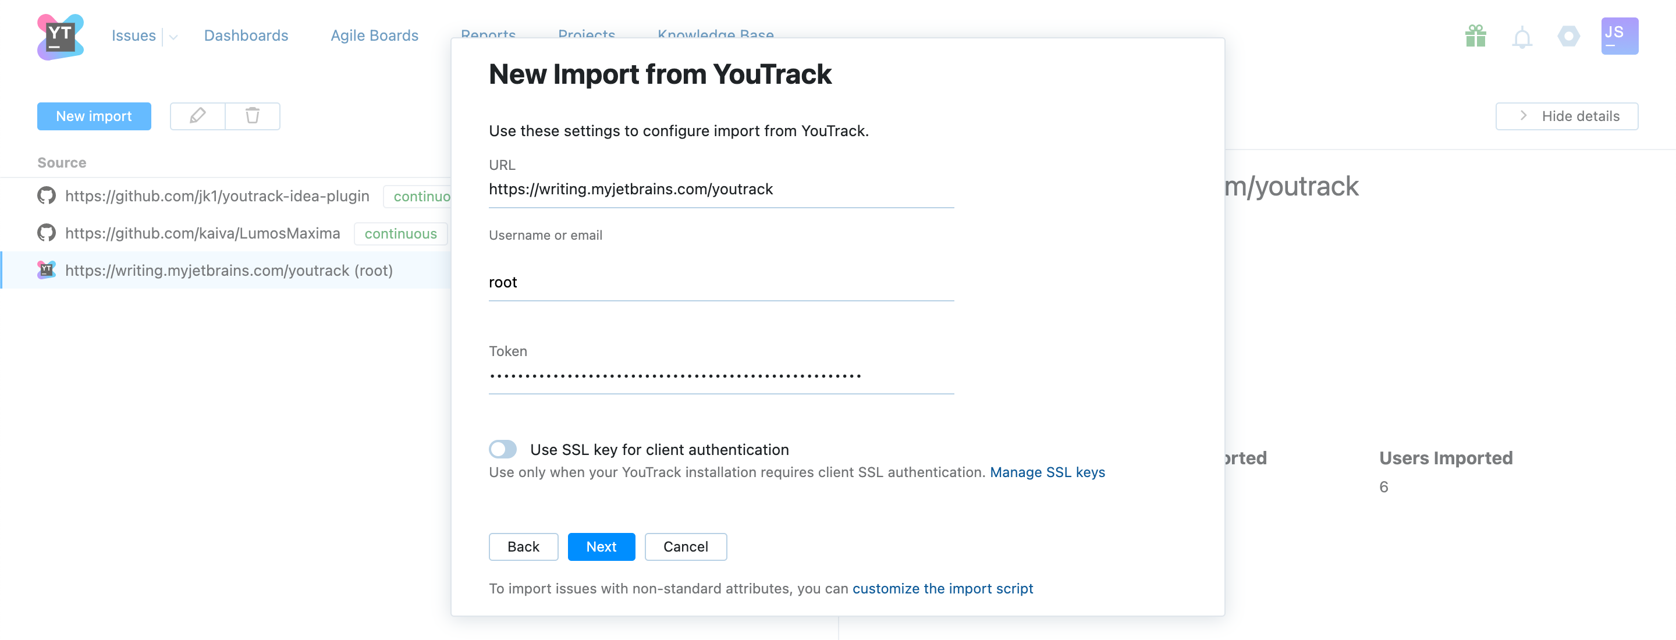Select the writing.myjetbrains.com youtrack import source
Screen dimensions: 1676x640
pyautogui.click(x=229, y=271)
